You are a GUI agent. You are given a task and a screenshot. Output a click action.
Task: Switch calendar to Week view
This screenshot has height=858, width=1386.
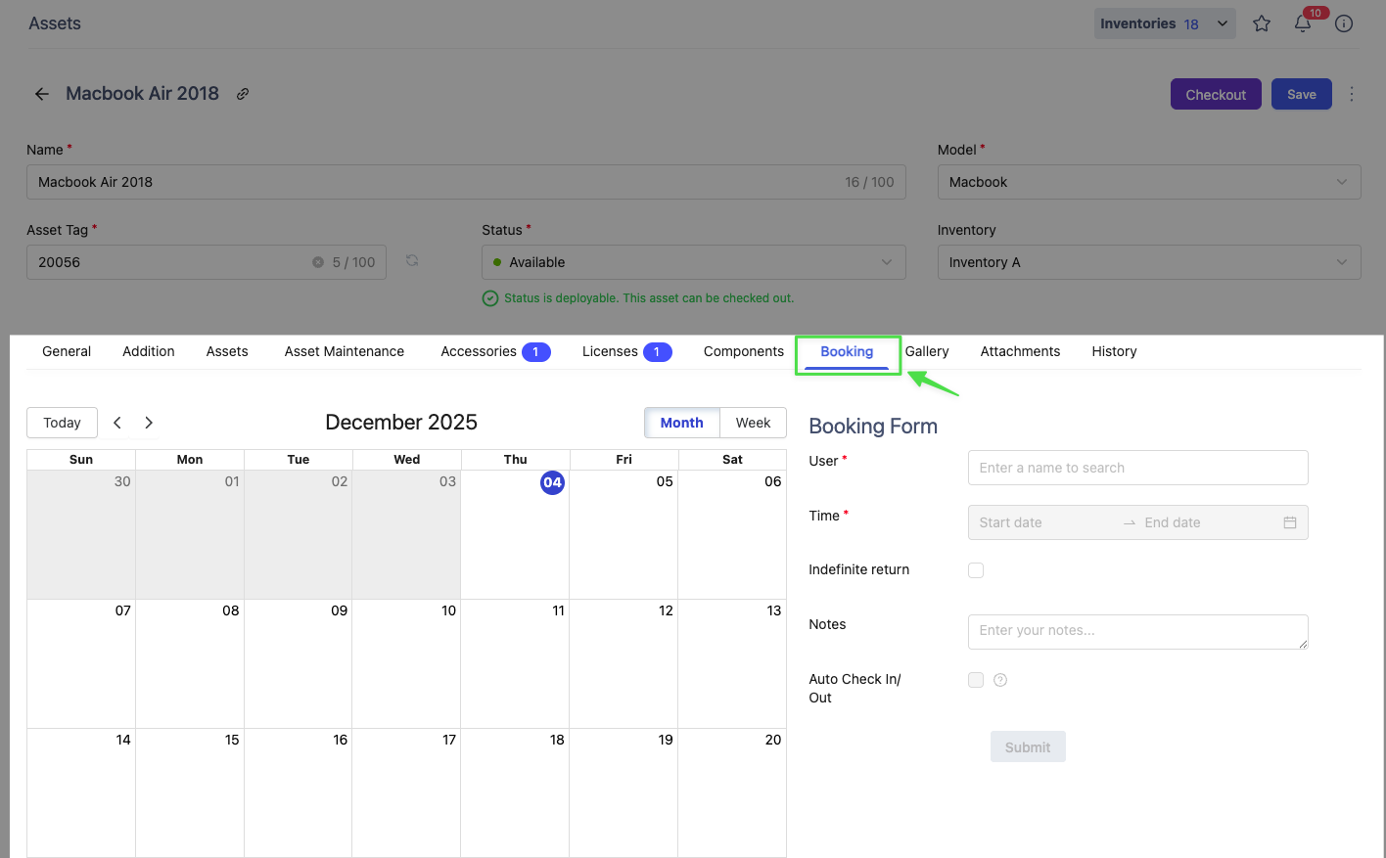coord(753,423)
